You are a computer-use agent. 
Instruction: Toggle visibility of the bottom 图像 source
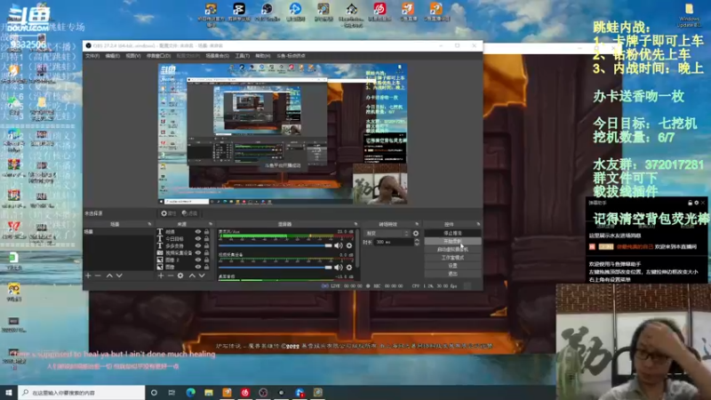(197, 268)
